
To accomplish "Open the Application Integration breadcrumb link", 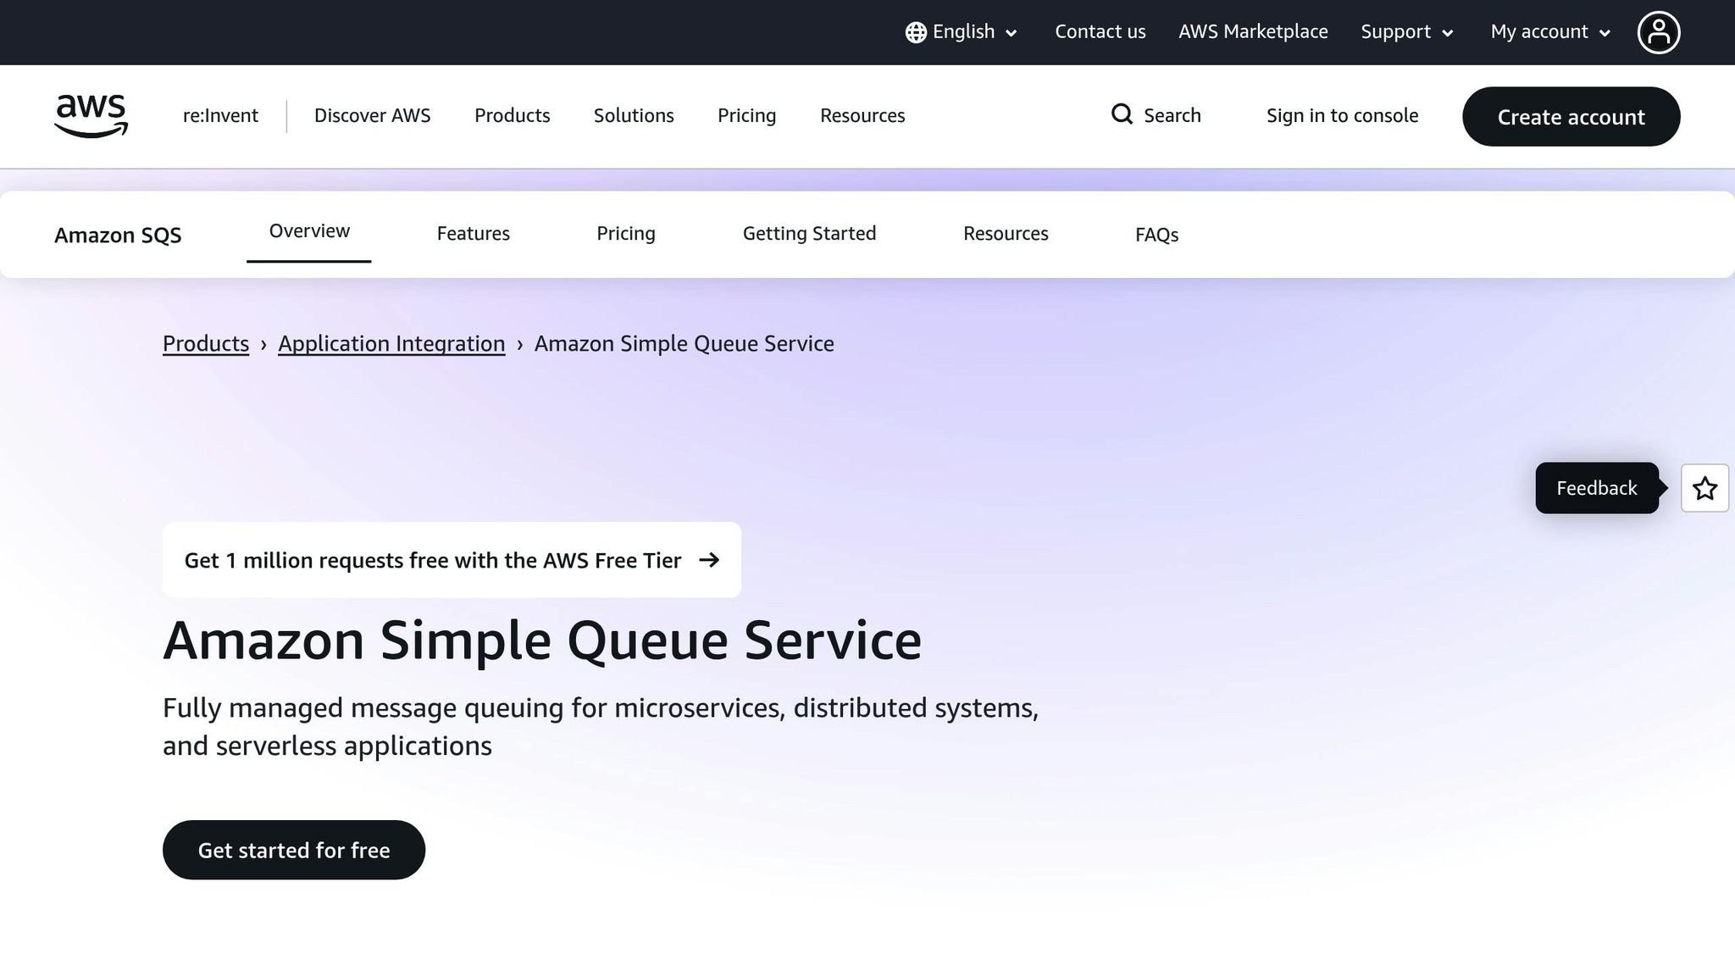I will (391, 343).
